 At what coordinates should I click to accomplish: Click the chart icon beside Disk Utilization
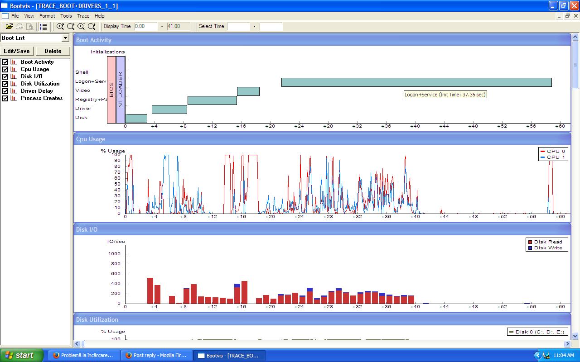click(x=14, y=84)
